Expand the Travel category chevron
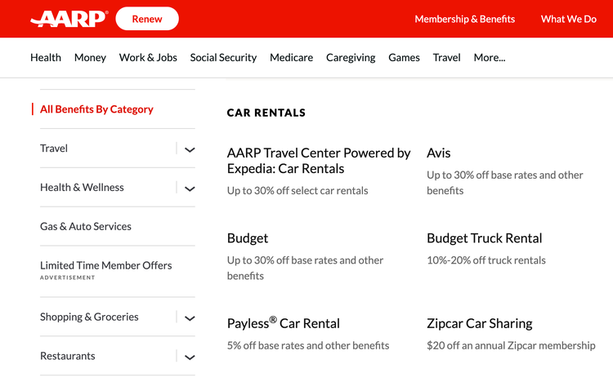The height and width of the screenshot is (382, 613). (x=190, y=149)
